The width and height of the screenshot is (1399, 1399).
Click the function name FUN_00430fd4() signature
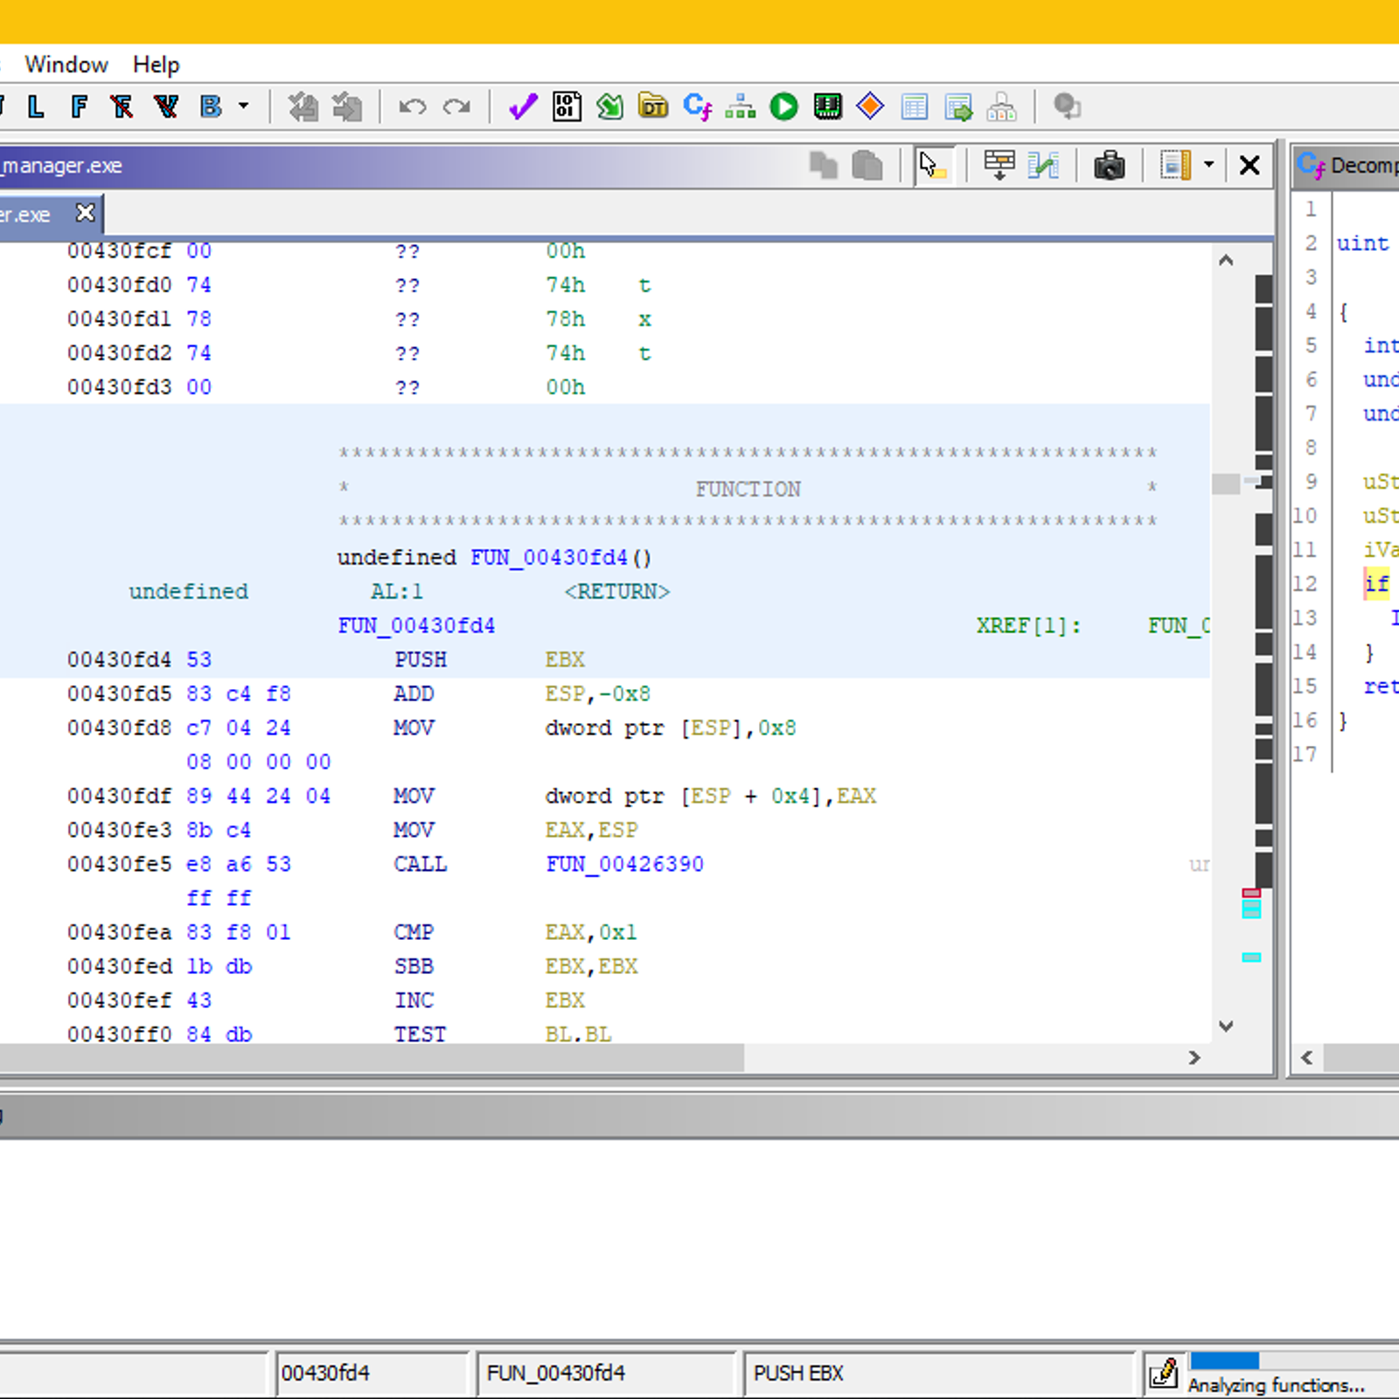click(x=560, y=558)
